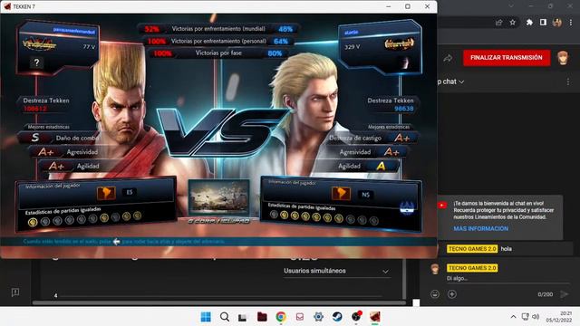580x326 pixels.
Task: Expand the Usuarios simultáneos dropdown
Action: [336, 271]
